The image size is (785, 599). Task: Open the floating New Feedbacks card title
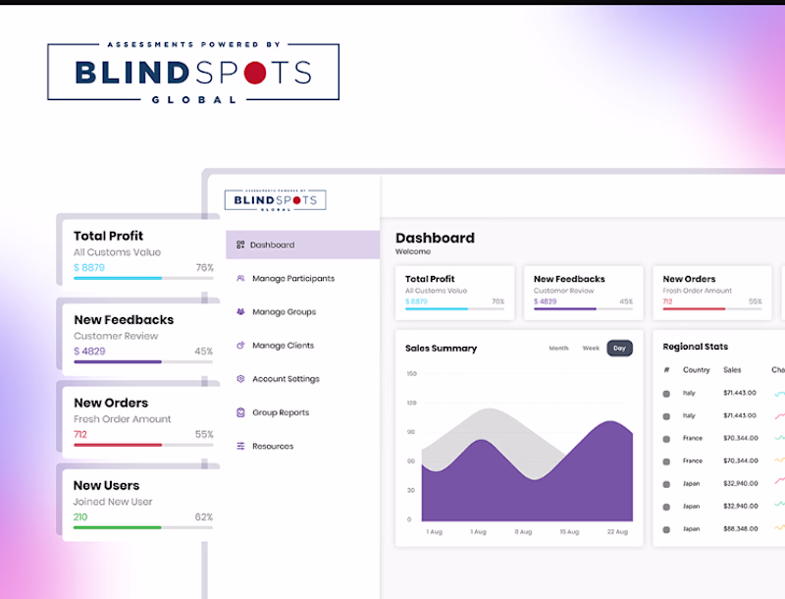124,319
